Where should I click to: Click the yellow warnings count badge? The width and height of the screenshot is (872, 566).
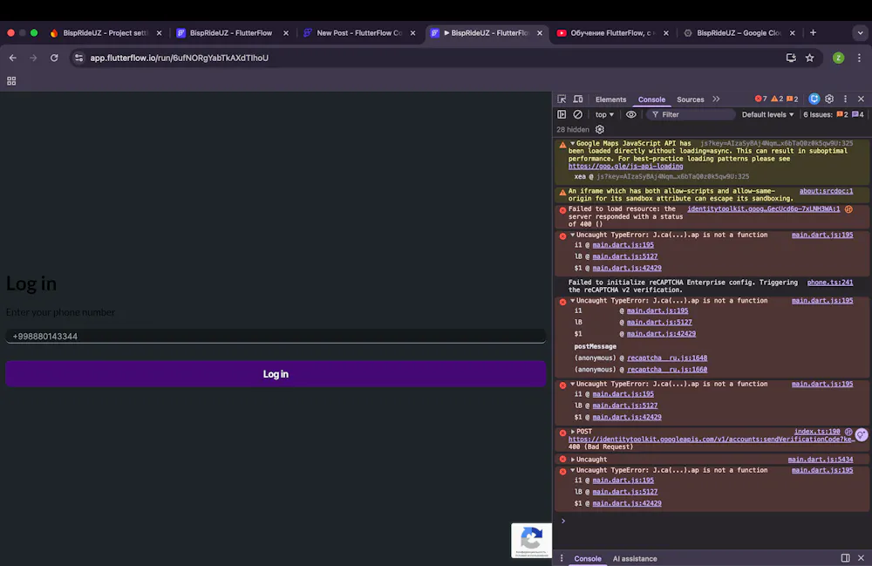(777, 99)
